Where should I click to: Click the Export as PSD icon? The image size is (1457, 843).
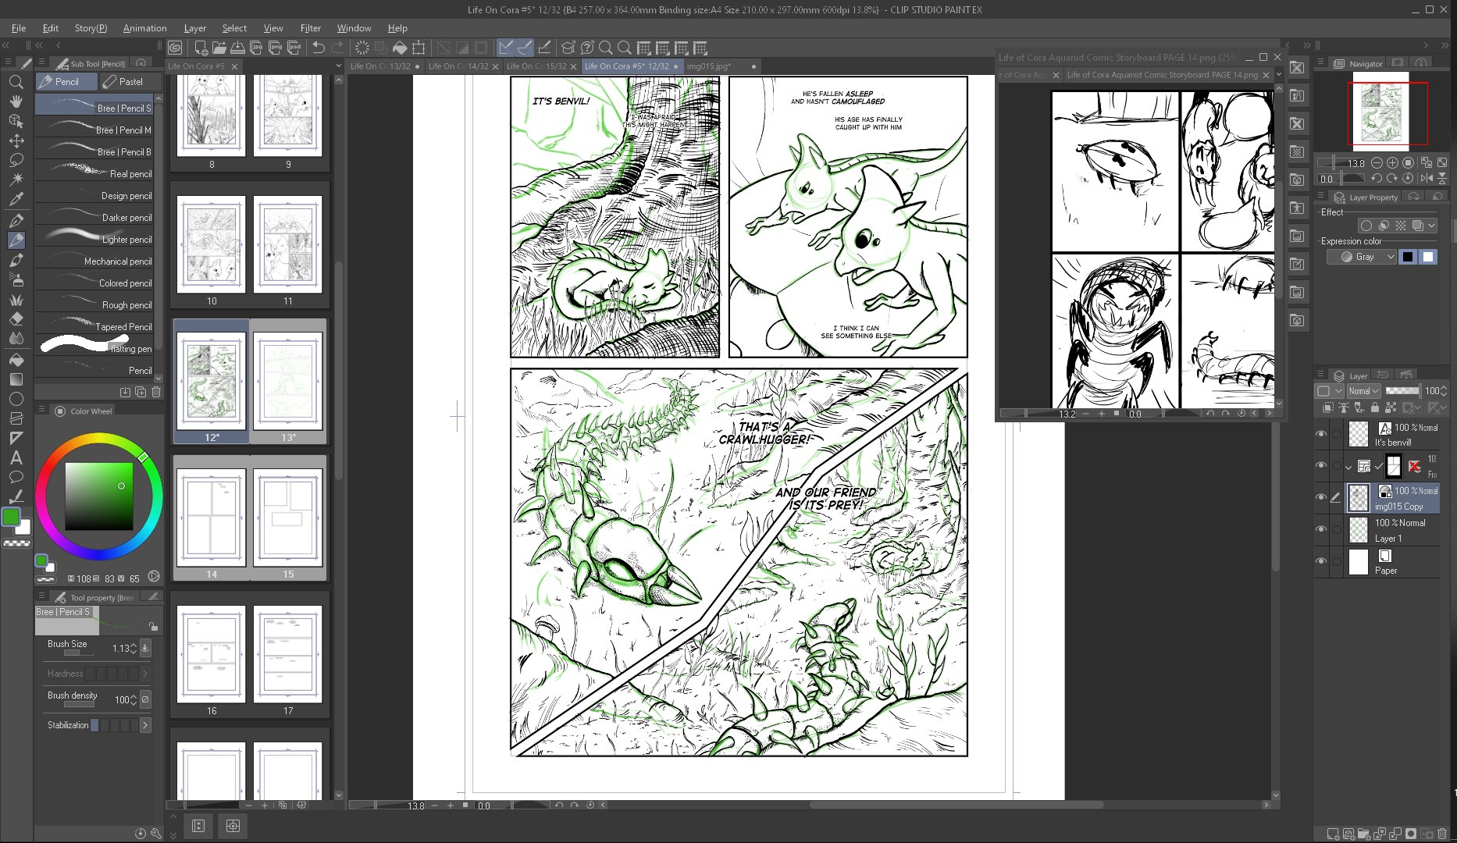(294, 48)
